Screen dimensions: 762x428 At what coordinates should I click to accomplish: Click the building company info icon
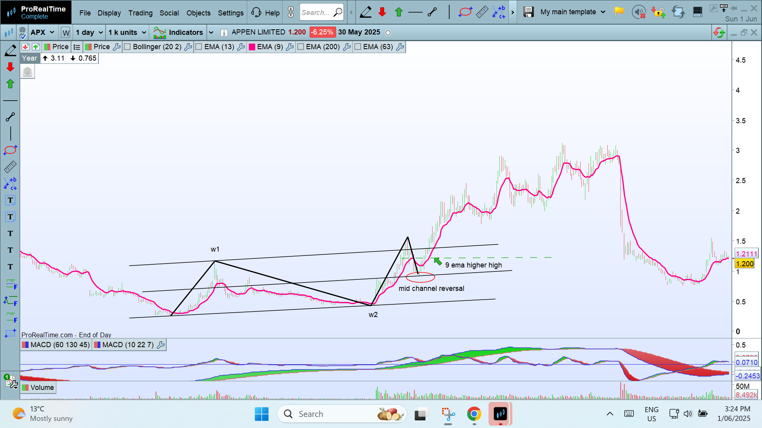27,72
